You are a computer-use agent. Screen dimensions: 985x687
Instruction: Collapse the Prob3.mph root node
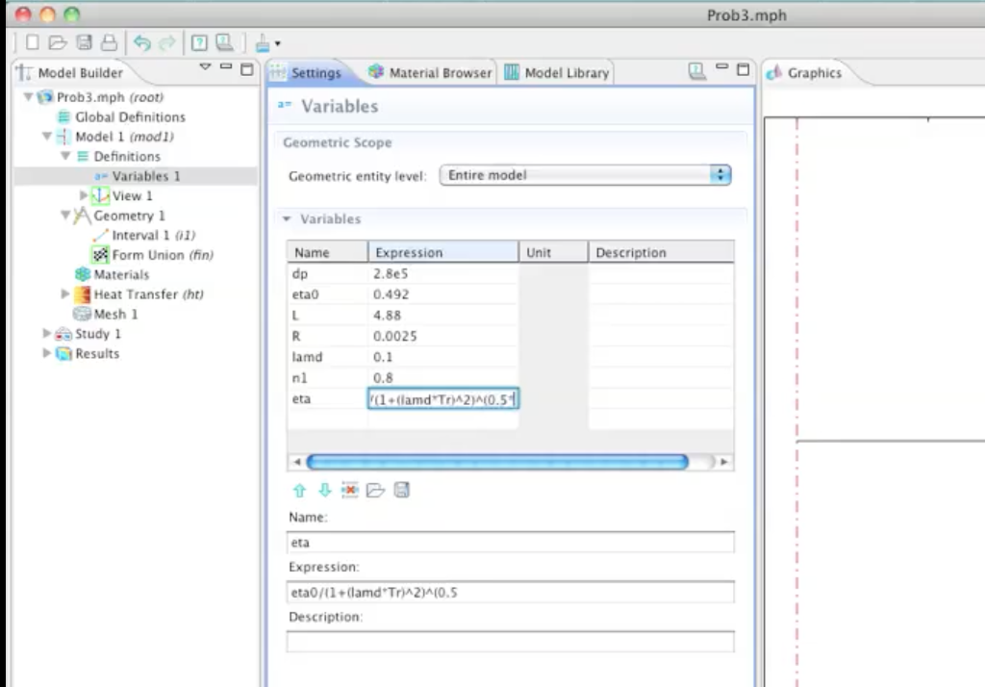click(x=28, y=97)
